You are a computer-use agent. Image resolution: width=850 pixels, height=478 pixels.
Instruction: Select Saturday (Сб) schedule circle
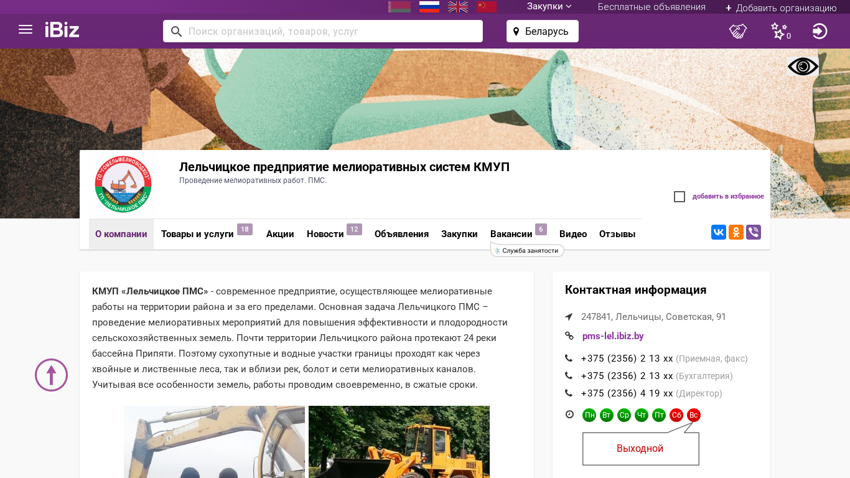click(676, 415)
